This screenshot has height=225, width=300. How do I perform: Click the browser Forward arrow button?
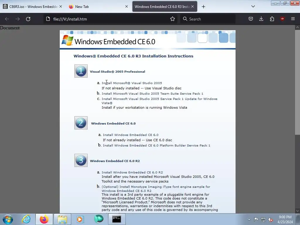(x=18, y=19)
